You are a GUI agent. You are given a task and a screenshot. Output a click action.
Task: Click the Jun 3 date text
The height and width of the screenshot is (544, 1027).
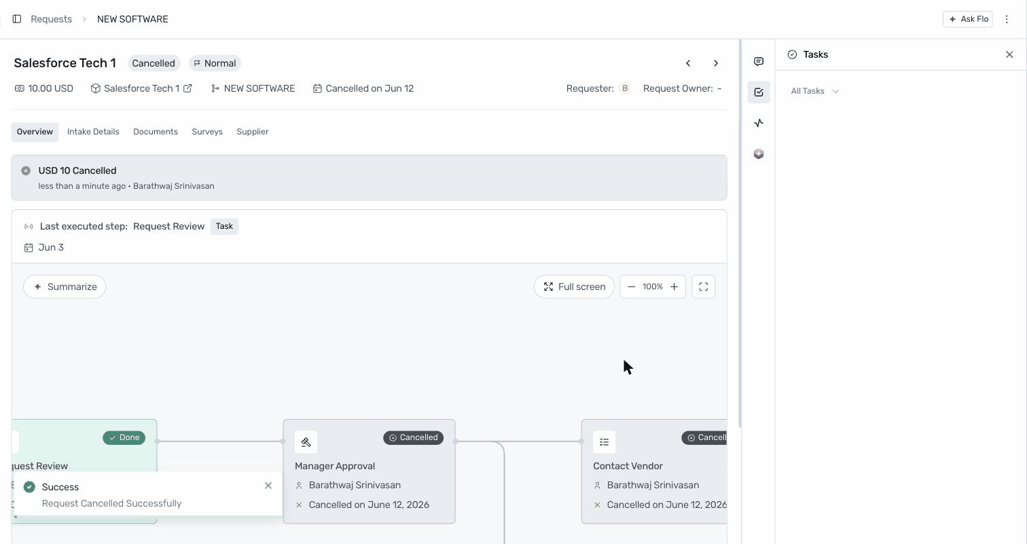51,247
